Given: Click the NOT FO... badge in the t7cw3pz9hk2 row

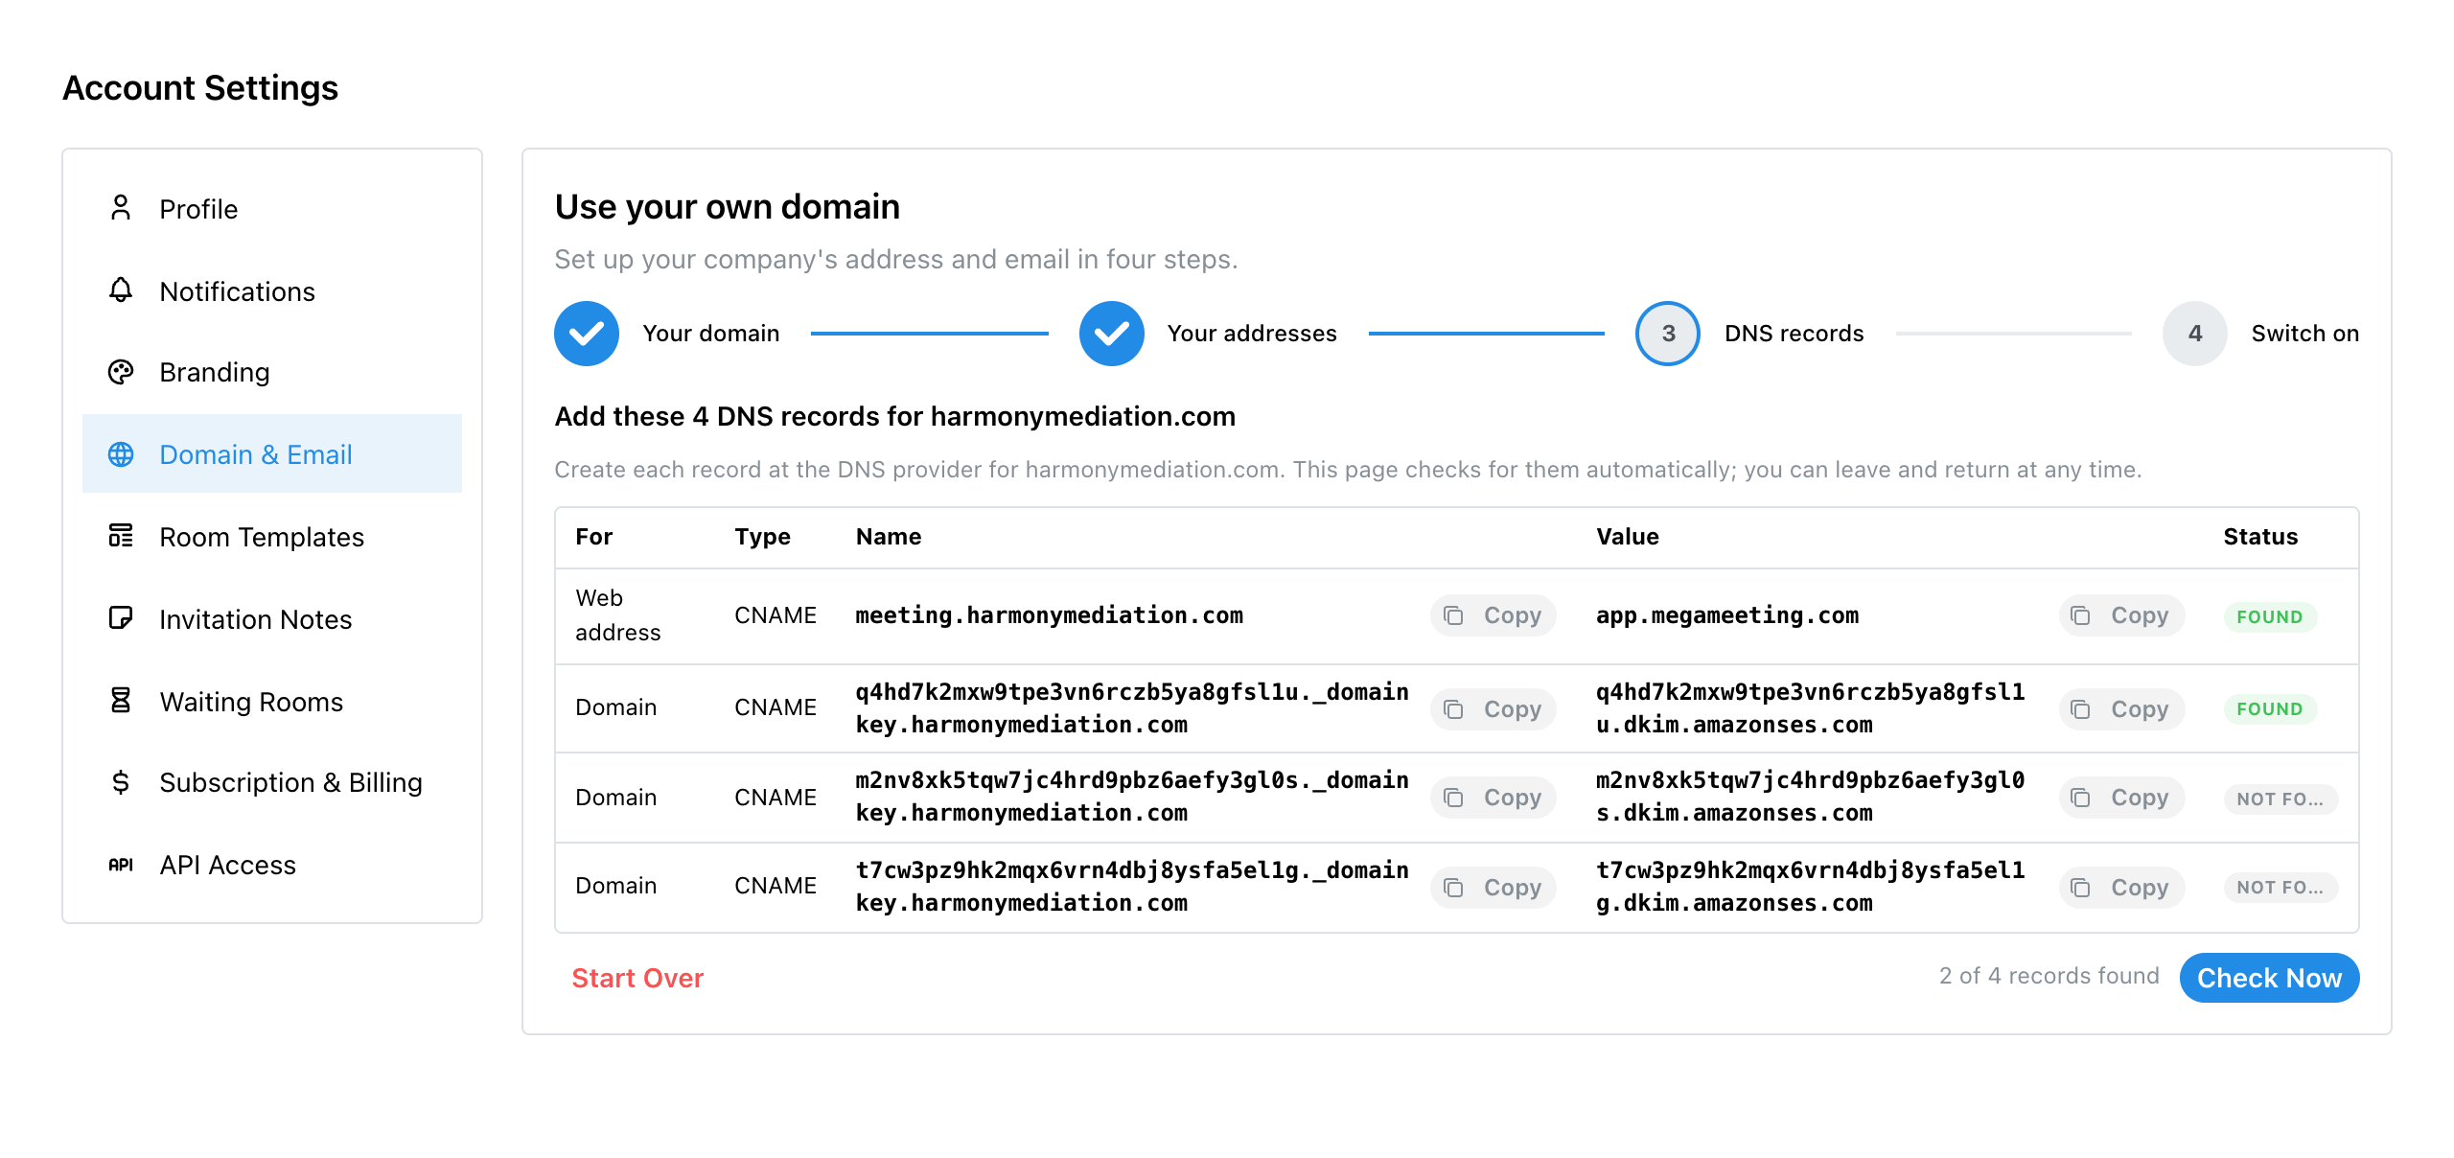Looking at the screenshot, I should click(x=2280, y=888).
